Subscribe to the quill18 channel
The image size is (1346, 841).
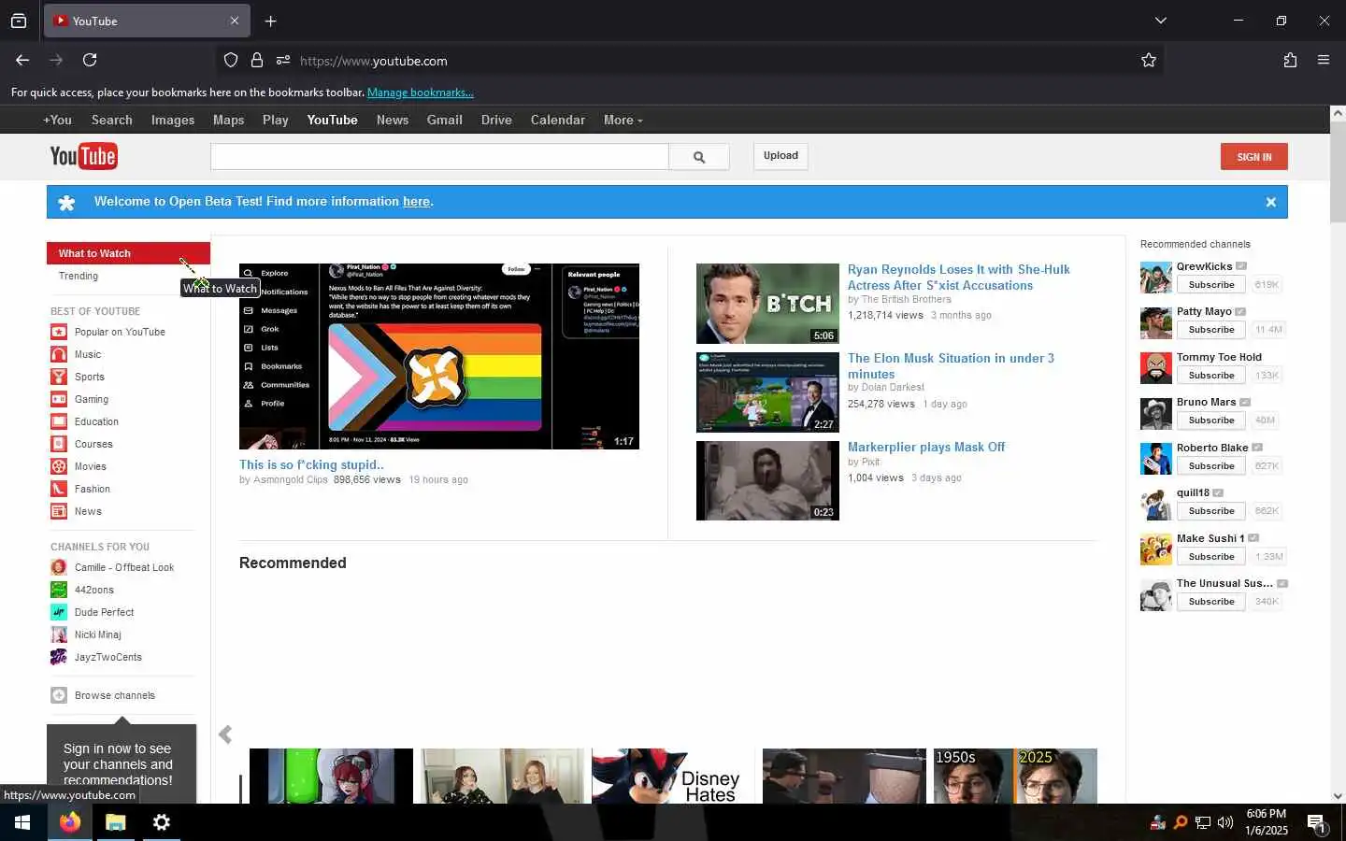[1211, 511]
